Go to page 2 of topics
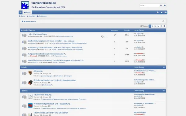This screenshot has height=116, width=186. 153,26
